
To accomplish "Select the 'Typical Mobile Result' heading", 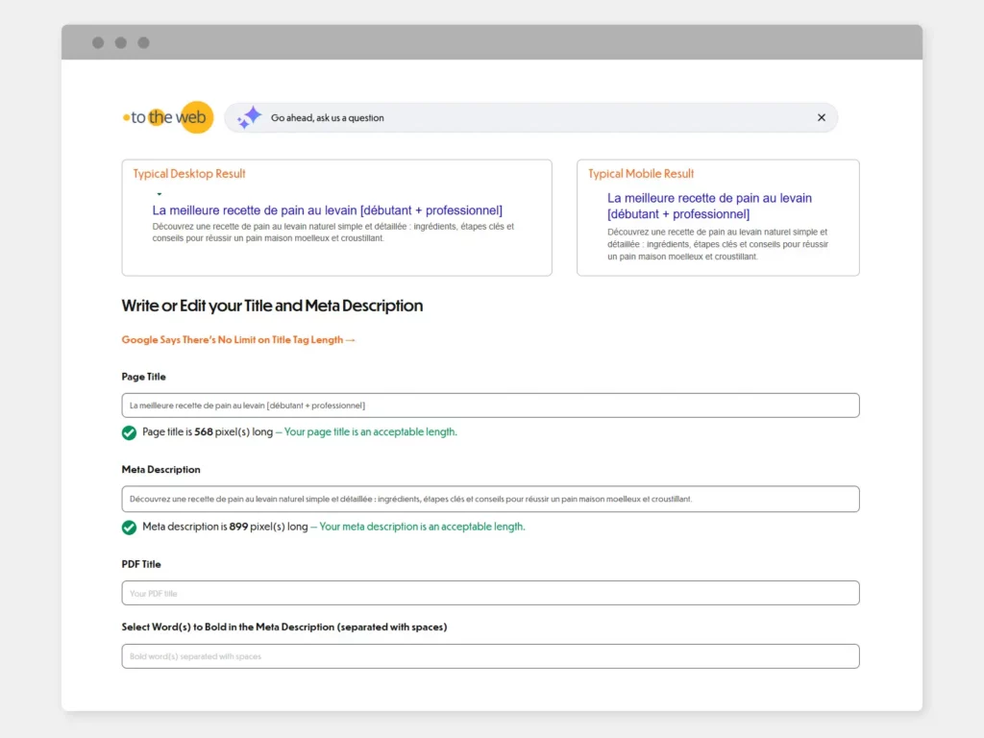I will coord(641,174).
